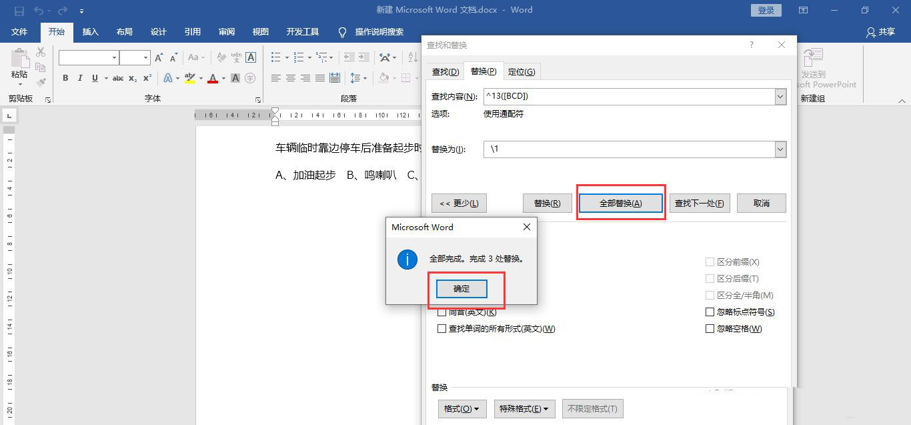The width and height of the screenshot is (911, 425).
Task: Open the 特殊格式(E) dropdown button
Action: pos(524,408)
